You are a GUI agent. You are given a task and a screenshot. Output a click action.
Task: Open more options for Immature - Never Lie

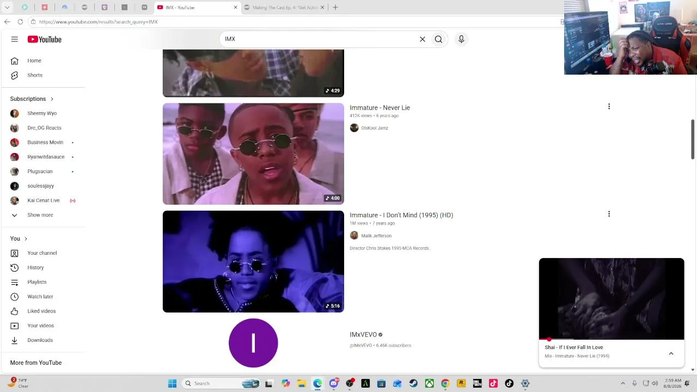609,107
